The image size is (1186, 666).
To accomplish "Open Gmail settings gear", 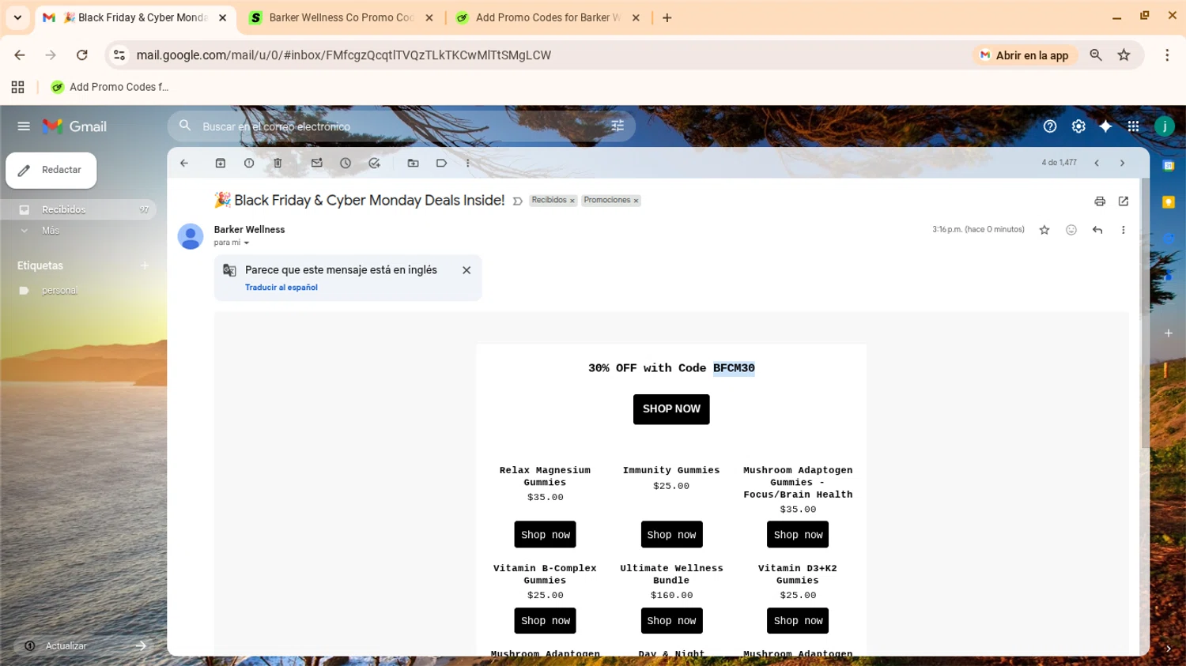I will (x=1078, y=126).
